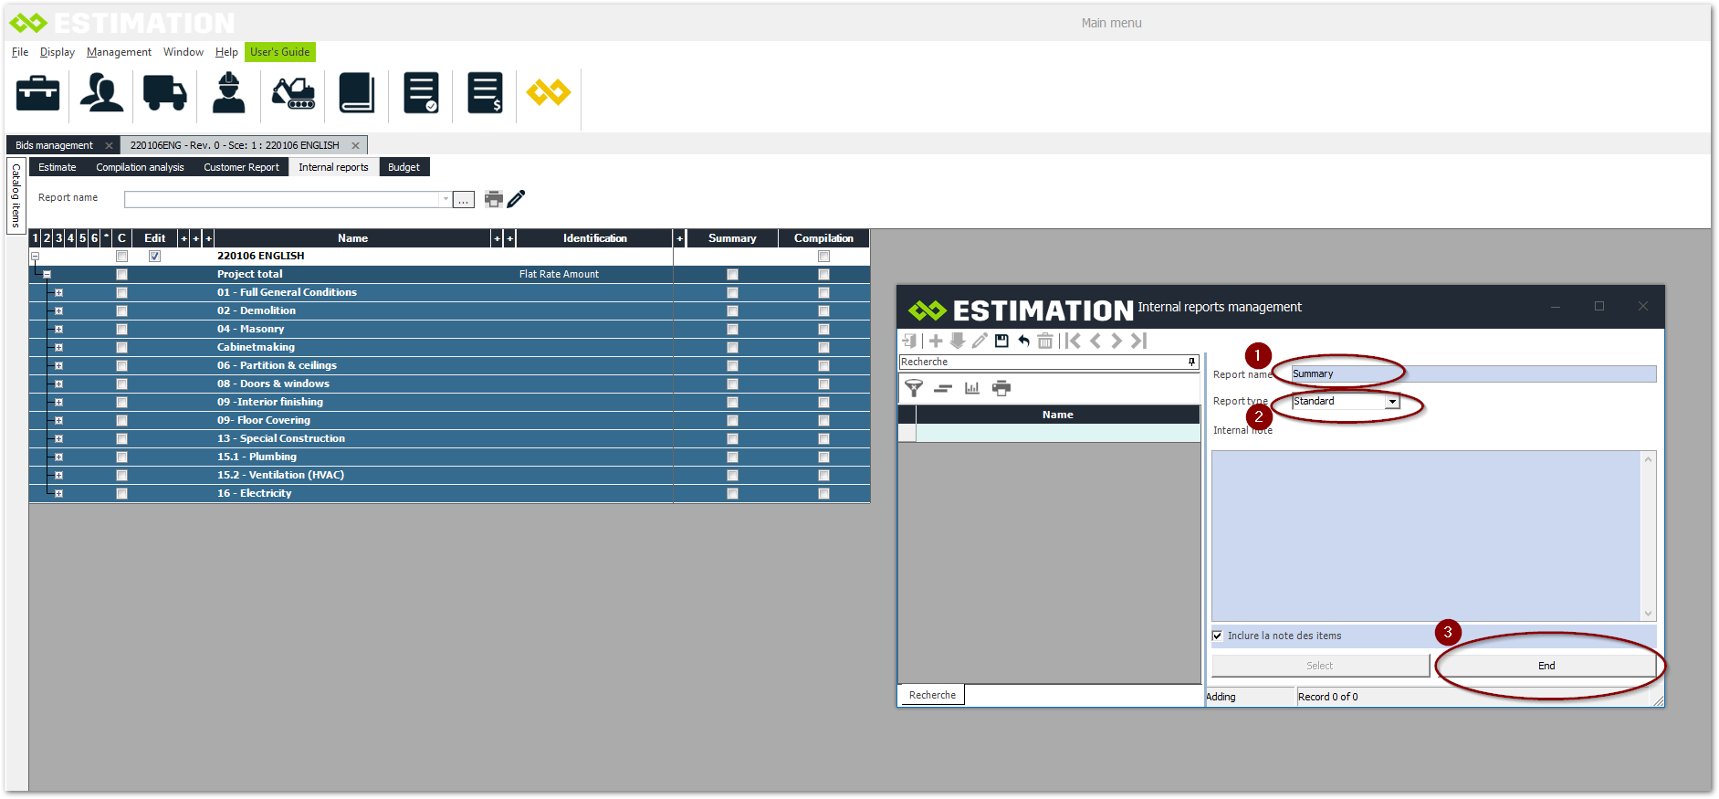1719x799 pixels.
Task: Open the Management menu
Action: click(x=119, y=52)
